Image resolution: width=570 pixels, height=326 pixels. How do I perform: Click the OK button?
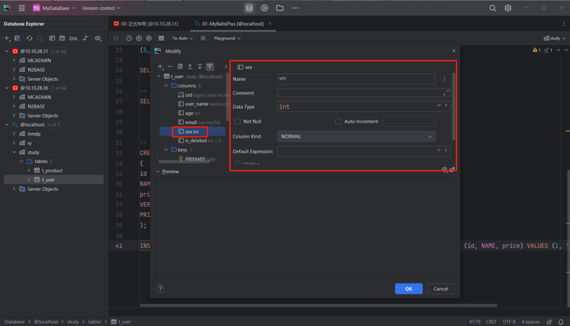pyautogui.click(x=409, y=289)
